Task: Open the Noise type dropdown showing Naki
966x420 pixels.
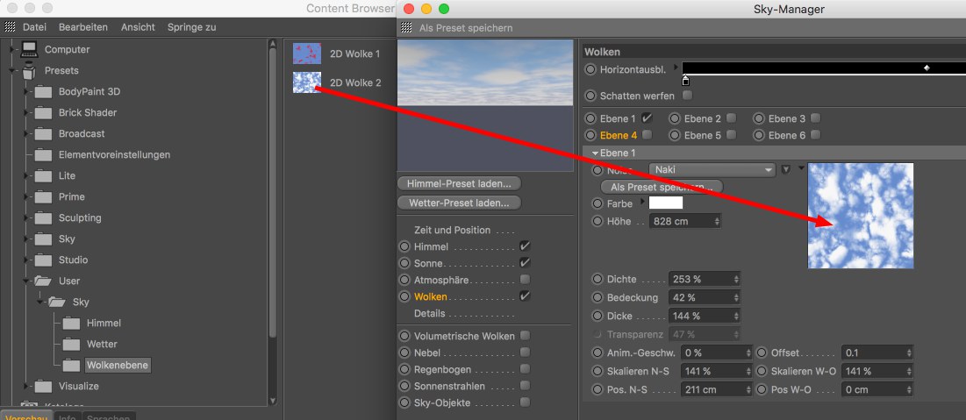Action: click(712, 170)
